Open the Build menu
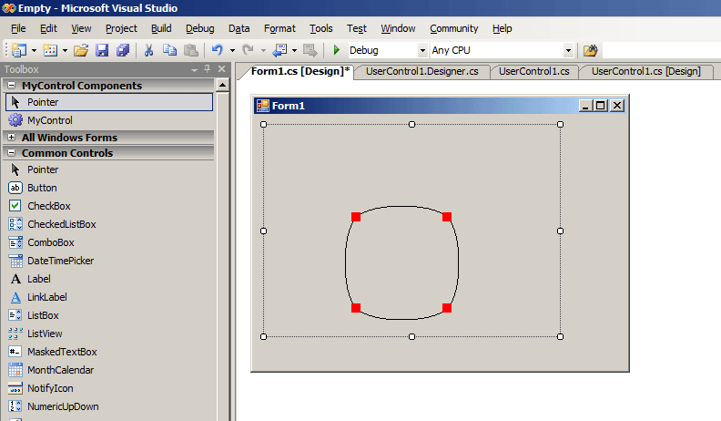Viewport: 721px width, 421px height. coord(161,28)
